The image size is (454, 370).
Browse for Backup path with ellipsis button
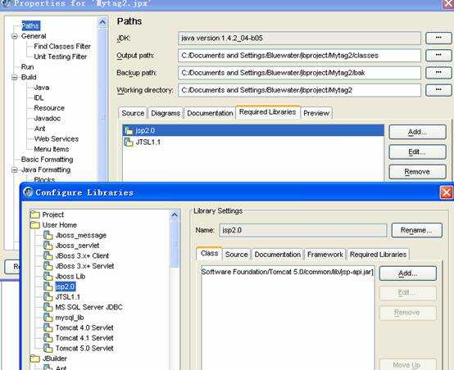pos(438,73)
